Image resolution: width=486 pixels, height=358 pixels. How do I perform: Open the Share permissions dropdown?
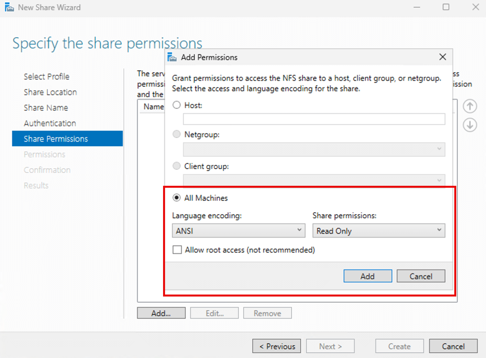click(438, 230)
